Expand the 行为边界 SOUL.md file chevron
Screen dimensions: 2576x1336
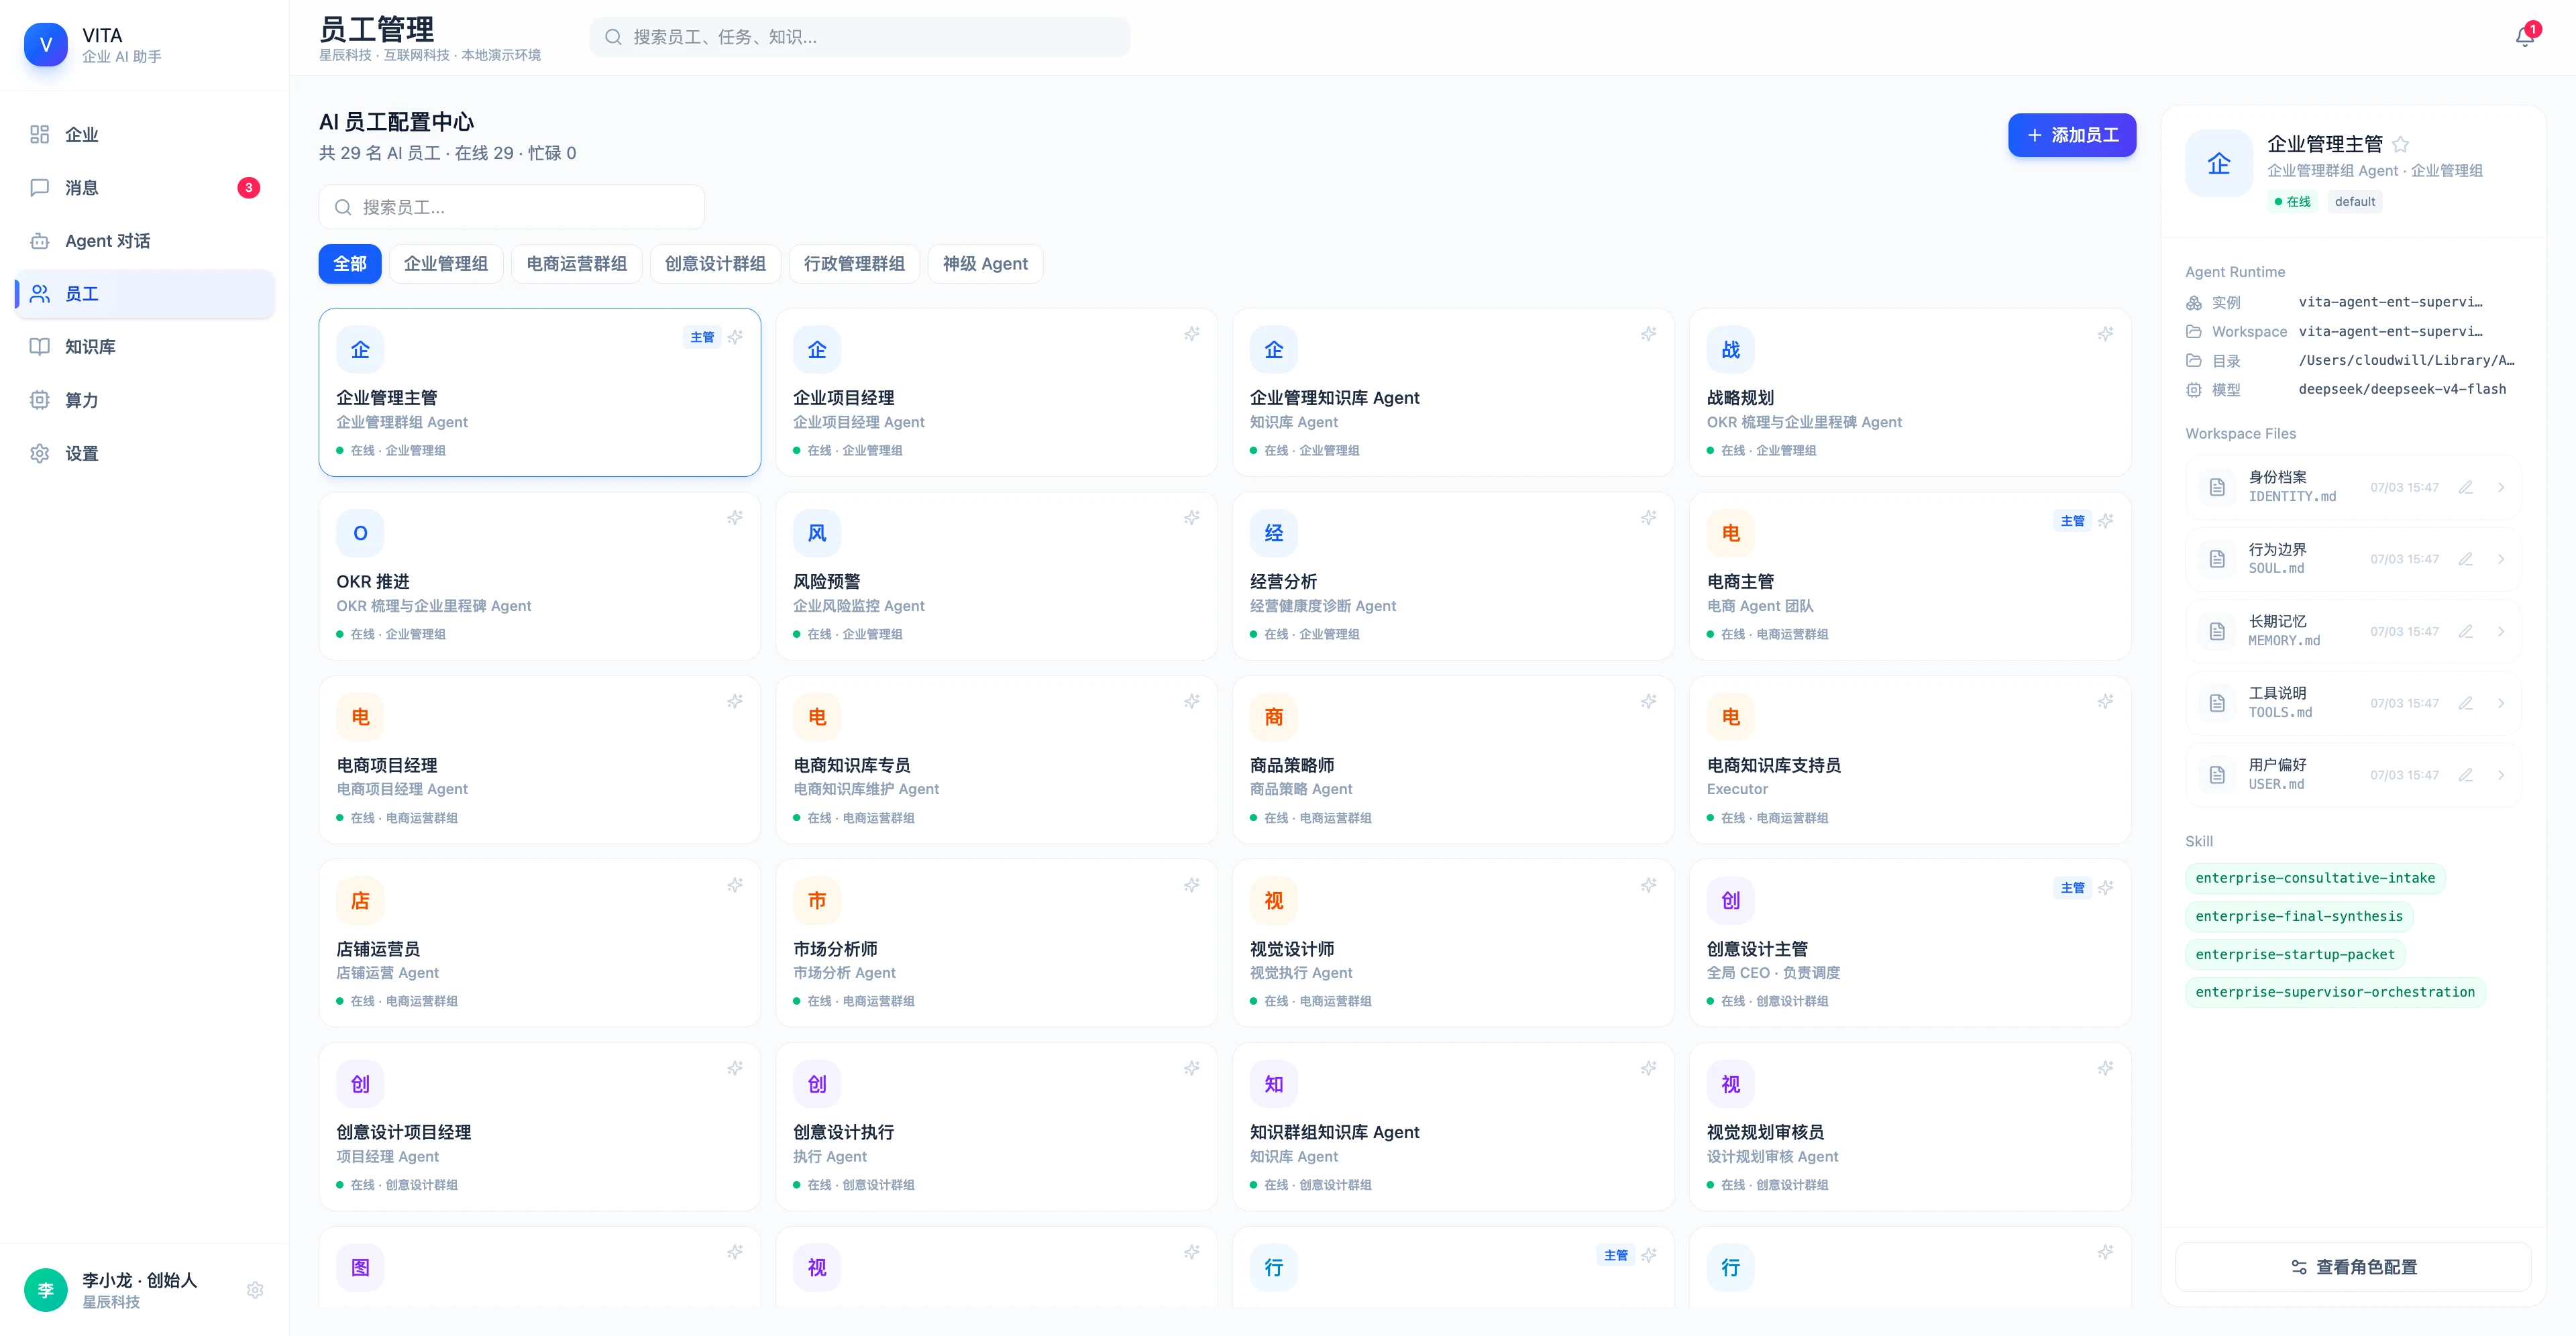coord(2501,559)
